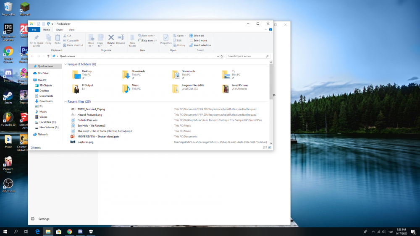This screenshot has width=420, height=236.
Task: Click the New folder icon
Action: point(133,41)
